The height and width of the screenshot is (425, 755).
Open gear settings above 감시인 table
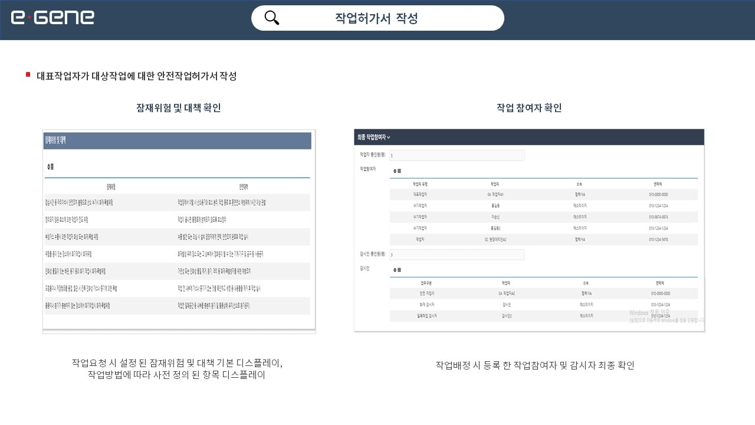(x=395, y=270)
